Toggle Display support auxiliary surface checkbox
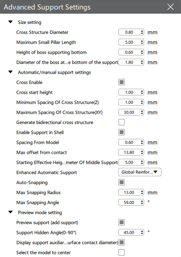This screenshot has width=181, height=257. [121, 242]
